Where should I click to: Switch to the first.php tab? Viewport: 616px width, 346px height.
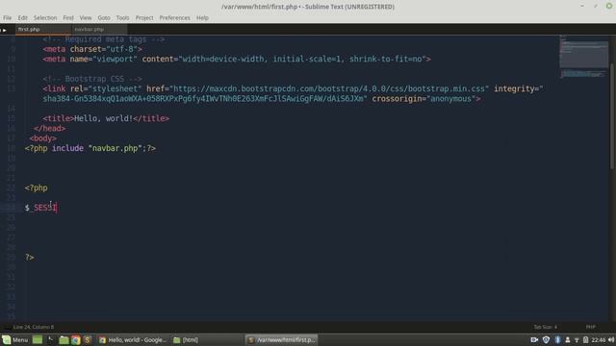pyautogui.click(x=42, y=29)
